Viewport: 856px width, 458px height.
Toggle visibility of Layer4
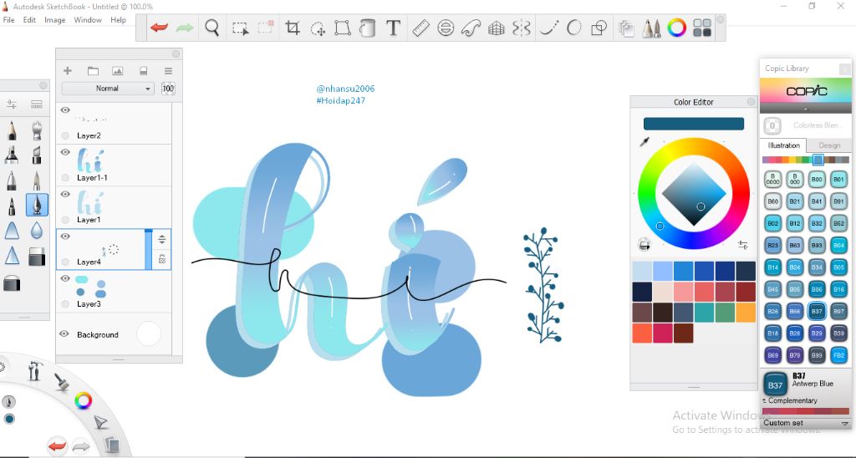click(65, 237)
